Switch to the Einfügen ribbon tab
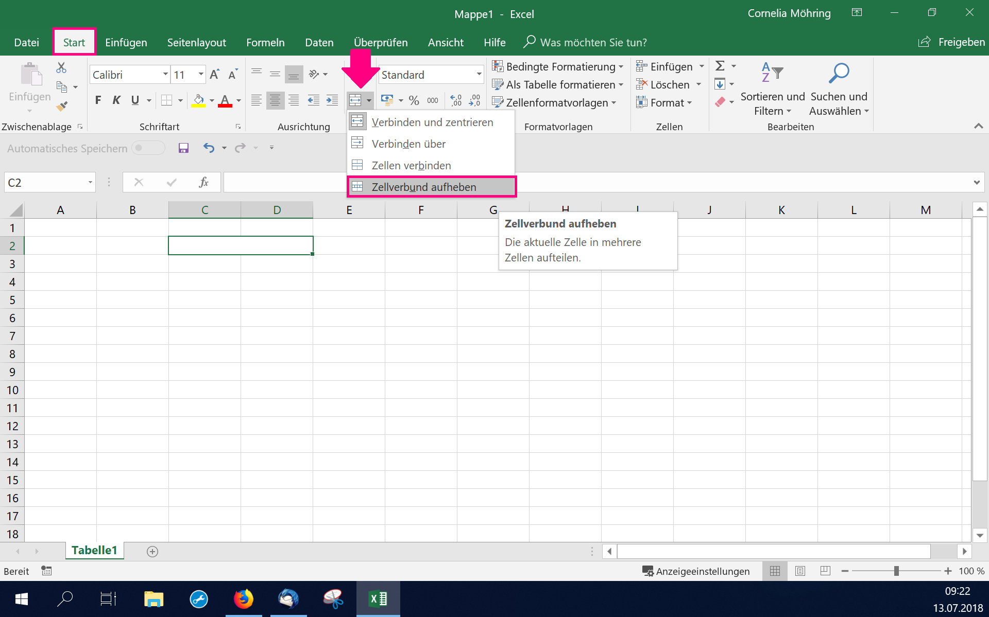Image resolution: width=989 pixels, height=617 pixels. tap(126, 42)
